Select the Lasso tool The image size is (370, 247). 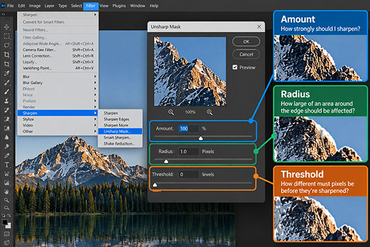tap(6, 45)
